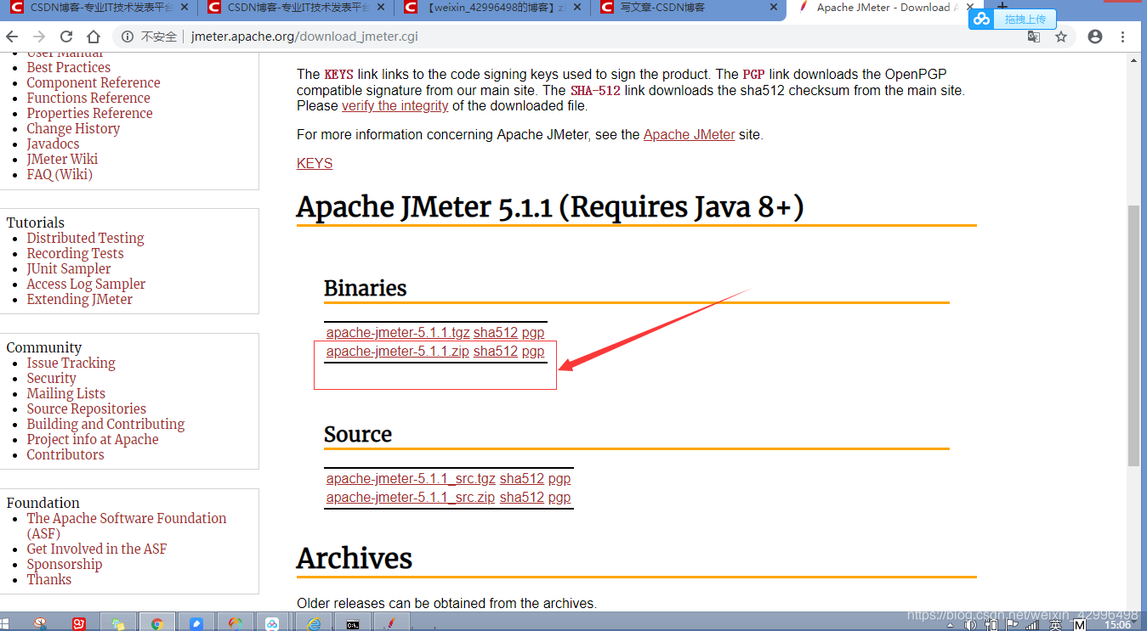
Task: Go back to the previous page
Action: pyautogui.click(x=12, y=37)
